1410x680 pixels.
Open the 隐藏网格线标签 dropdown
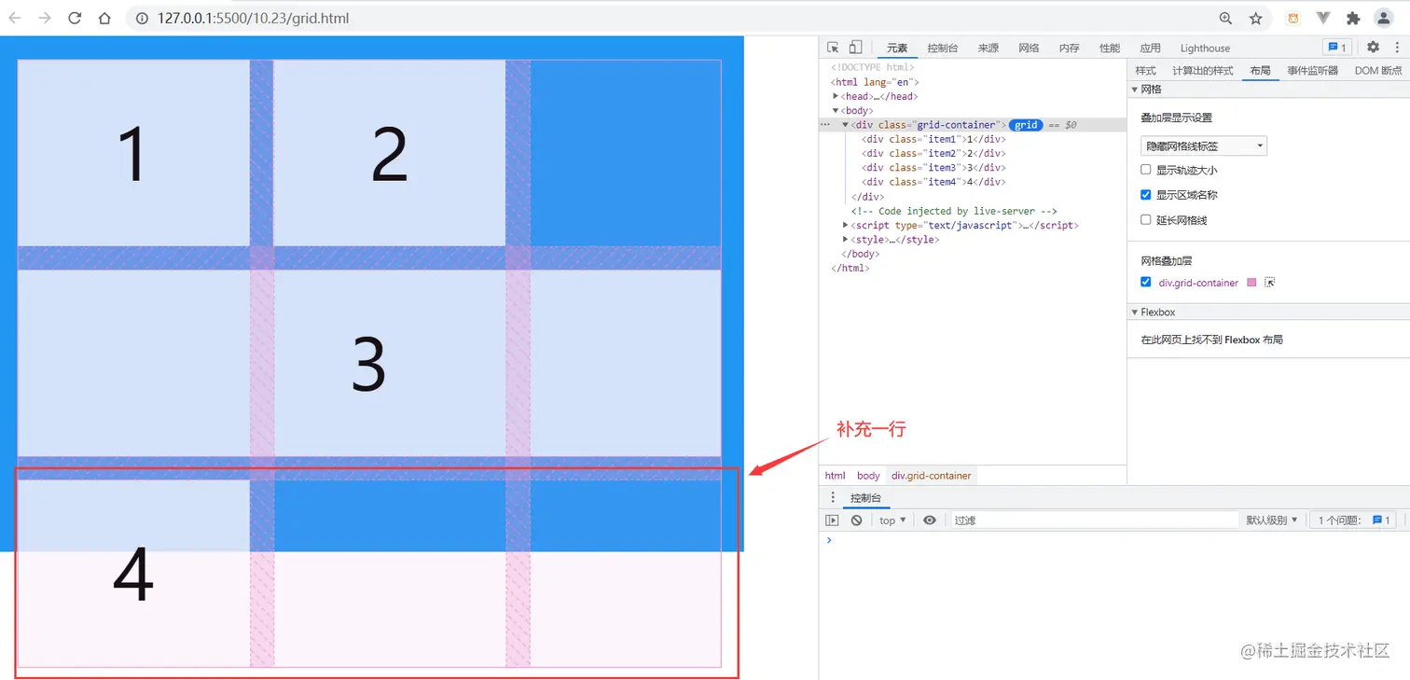point(1204,146)
